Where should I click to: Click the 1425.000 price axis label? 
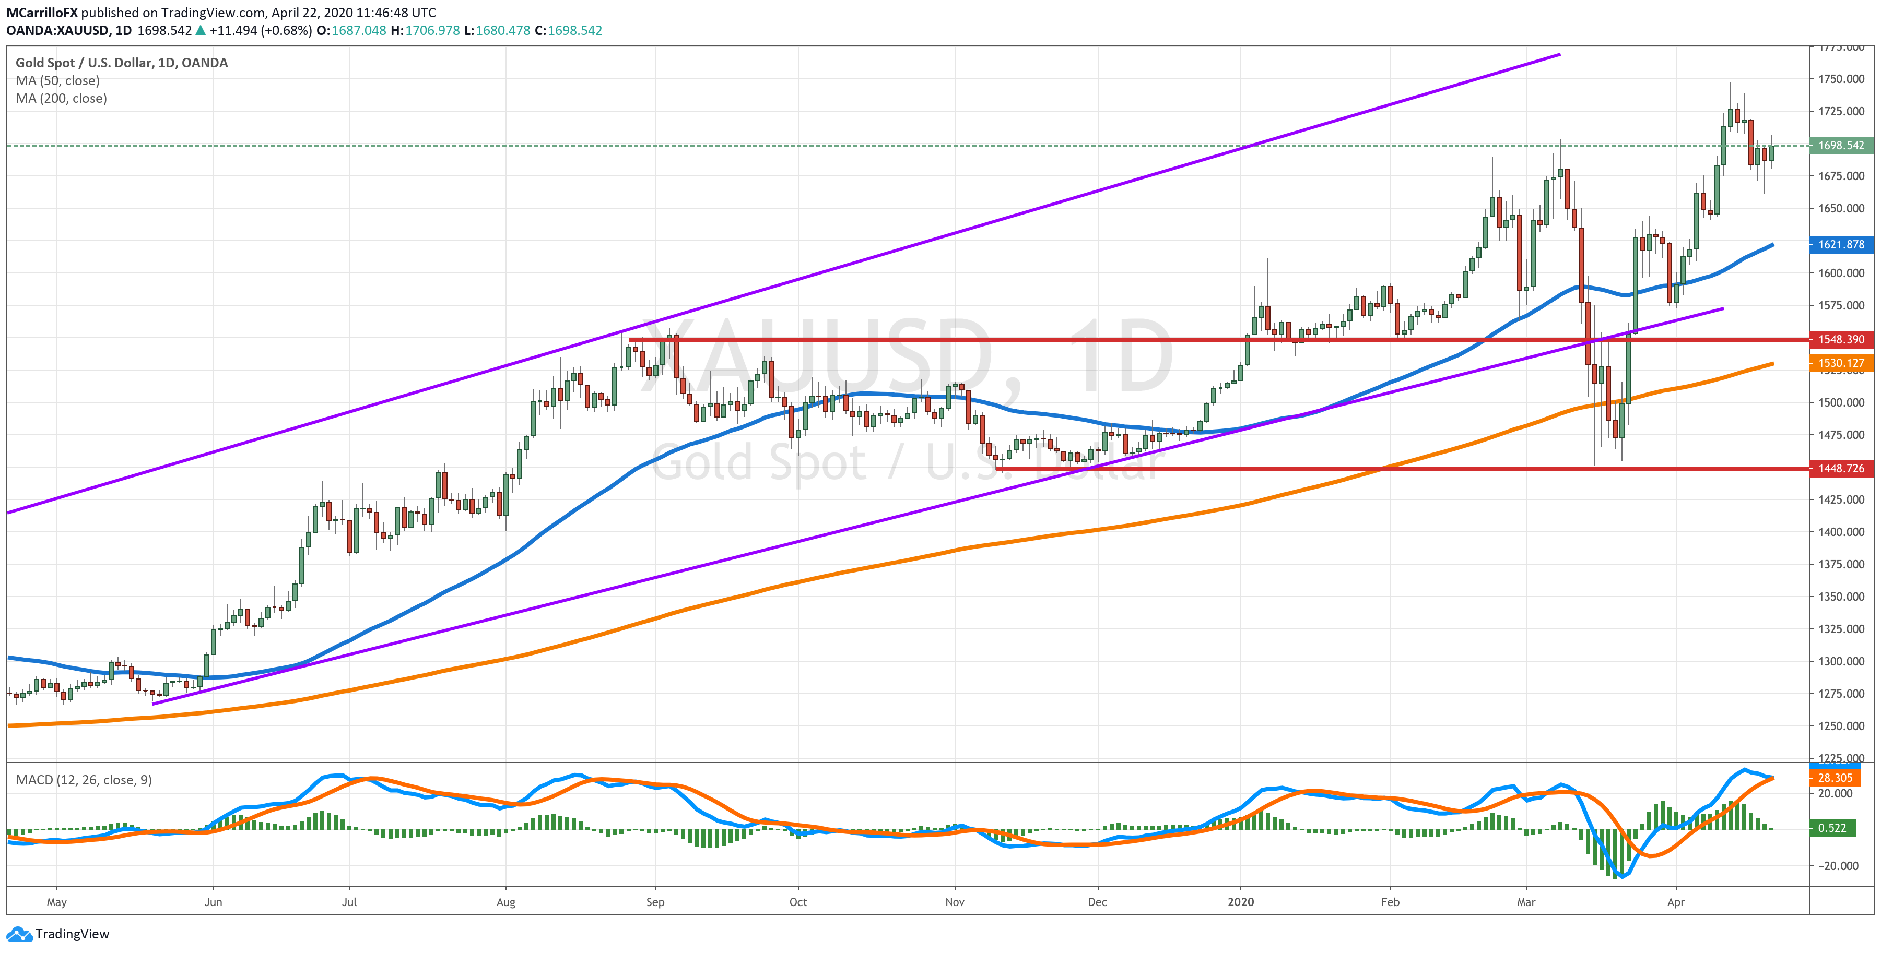point(1841,499)
